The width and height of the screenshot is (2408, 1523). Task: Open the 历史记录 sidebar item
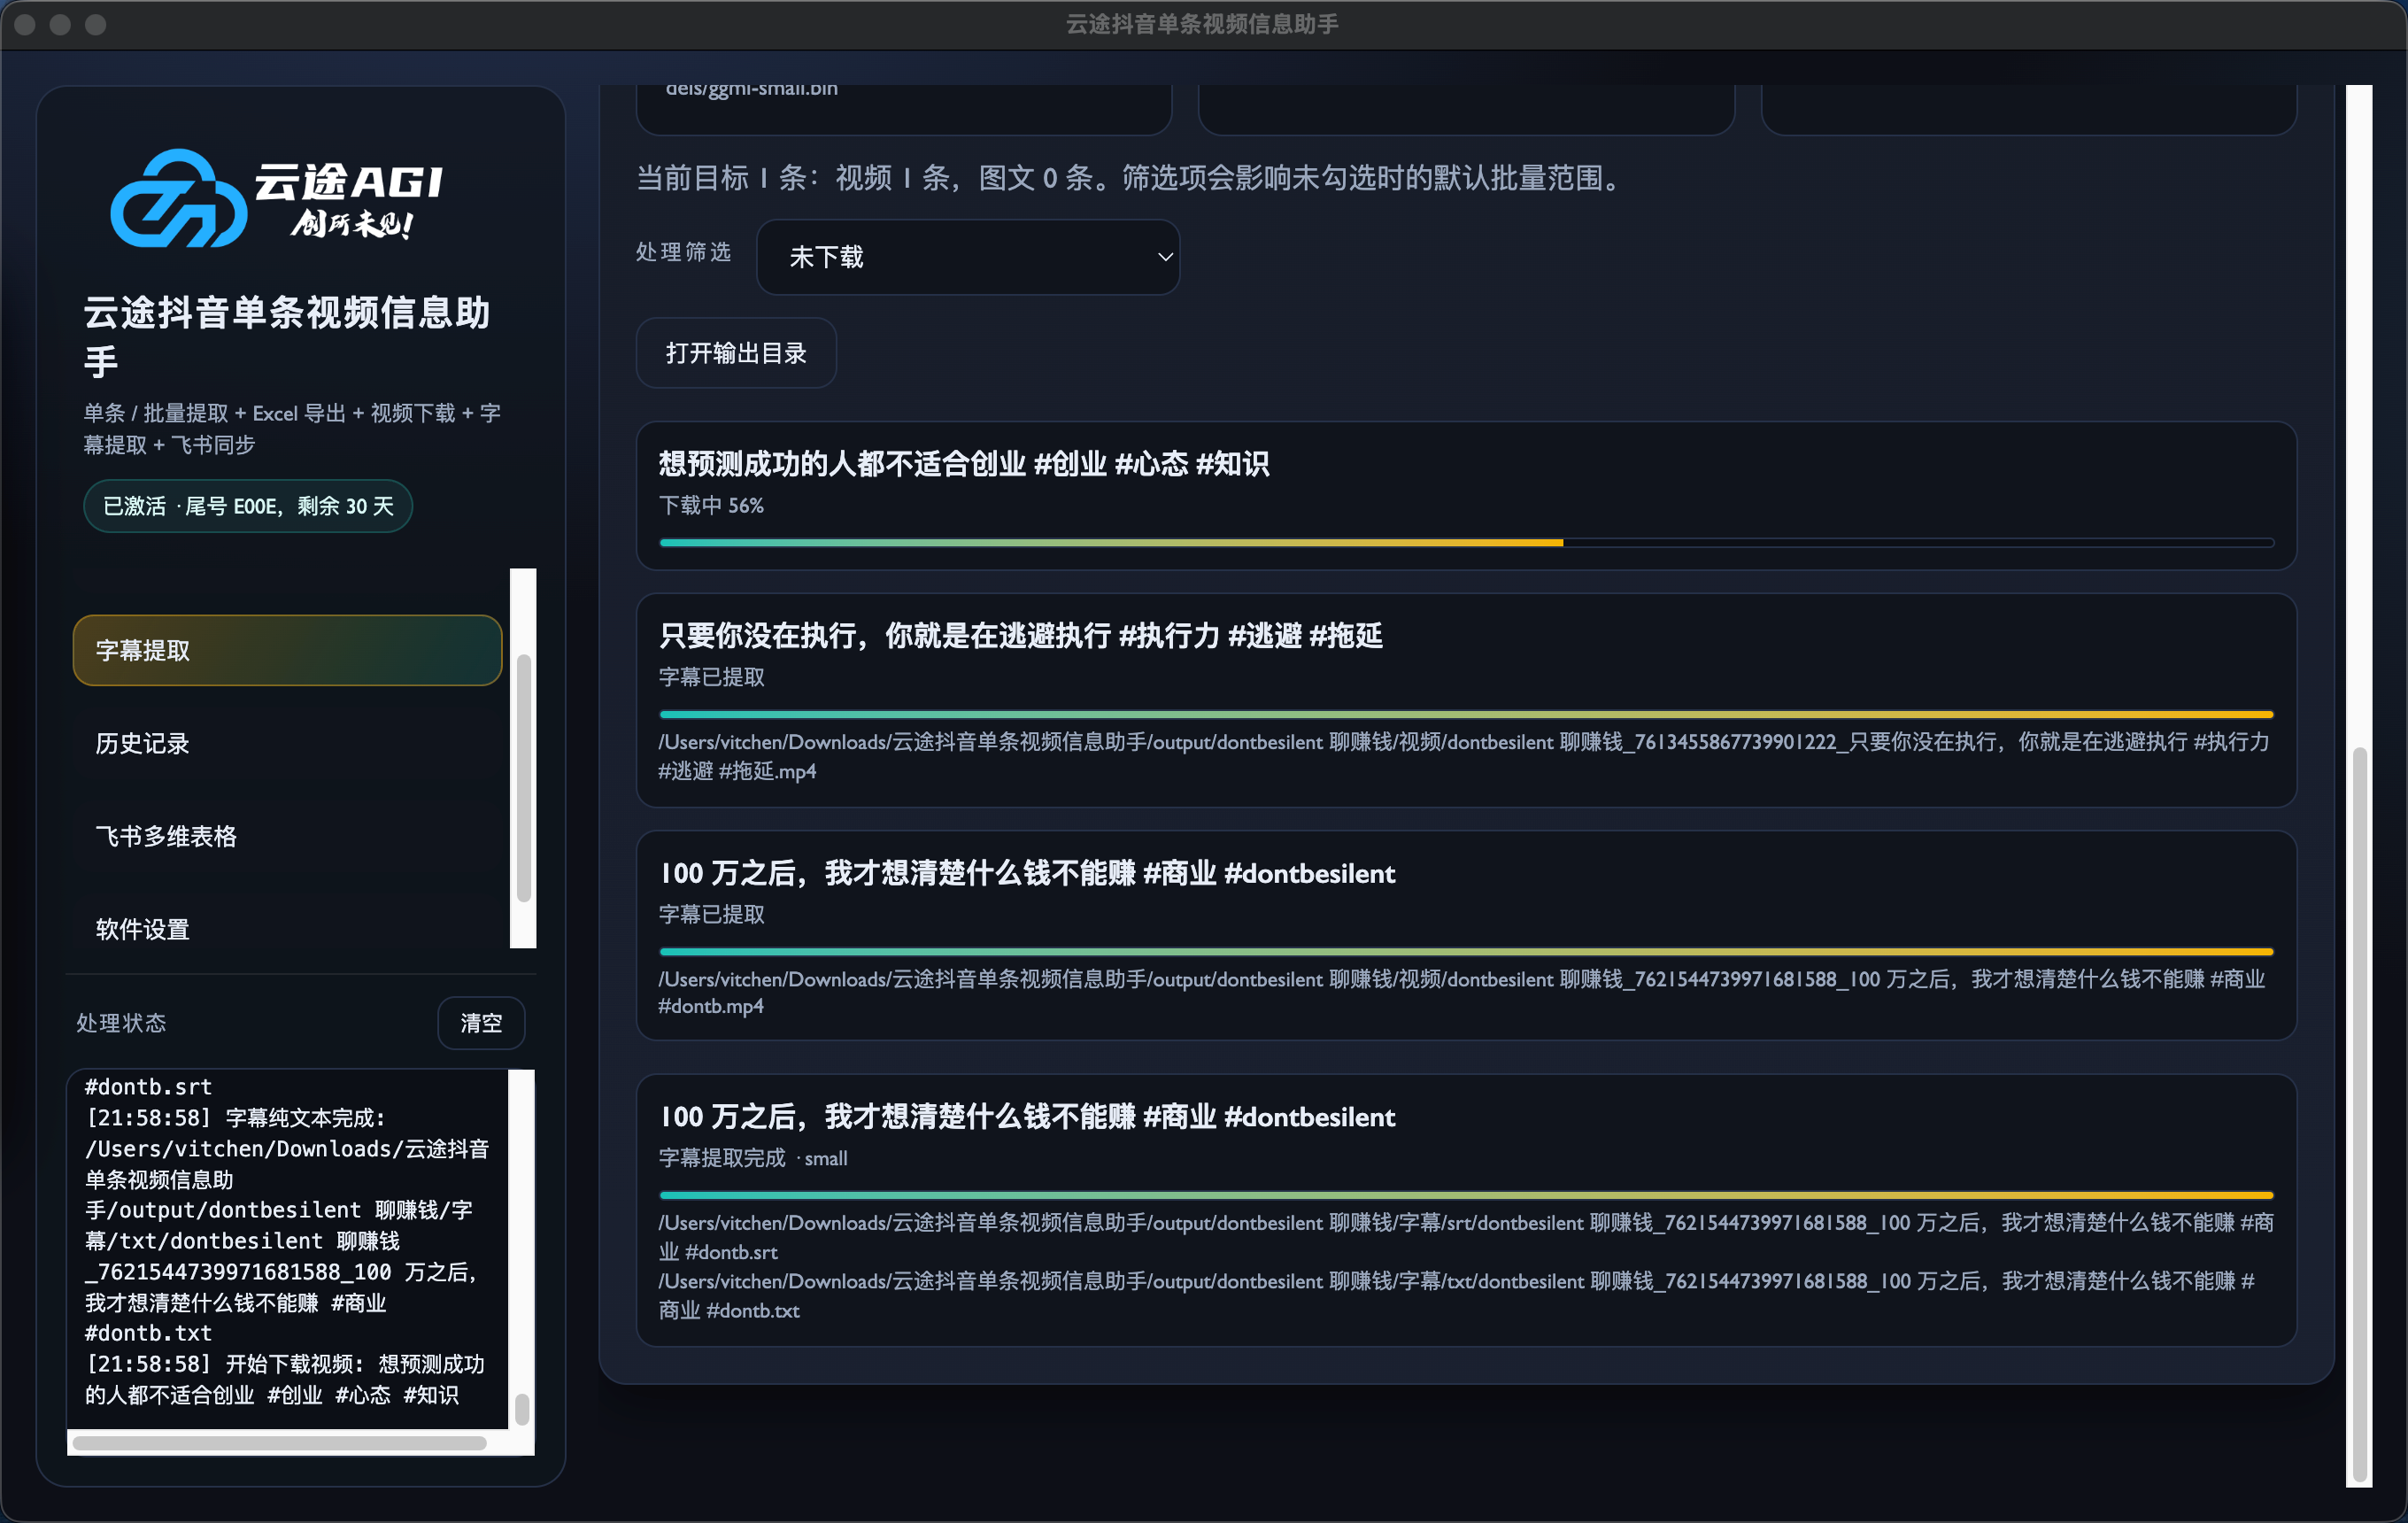143,743
